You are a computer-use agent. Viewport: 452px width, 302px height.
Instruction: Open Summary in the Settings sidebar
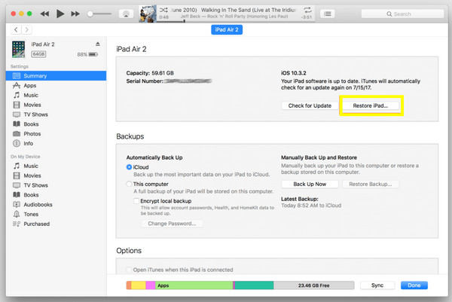56,76
